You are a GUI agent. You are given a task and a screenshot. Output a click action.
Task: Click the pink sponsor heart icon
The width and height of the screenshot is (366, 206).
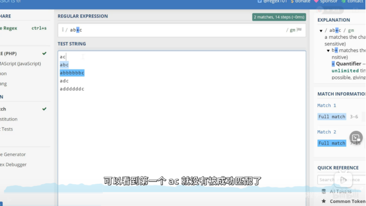pos(316,2)
